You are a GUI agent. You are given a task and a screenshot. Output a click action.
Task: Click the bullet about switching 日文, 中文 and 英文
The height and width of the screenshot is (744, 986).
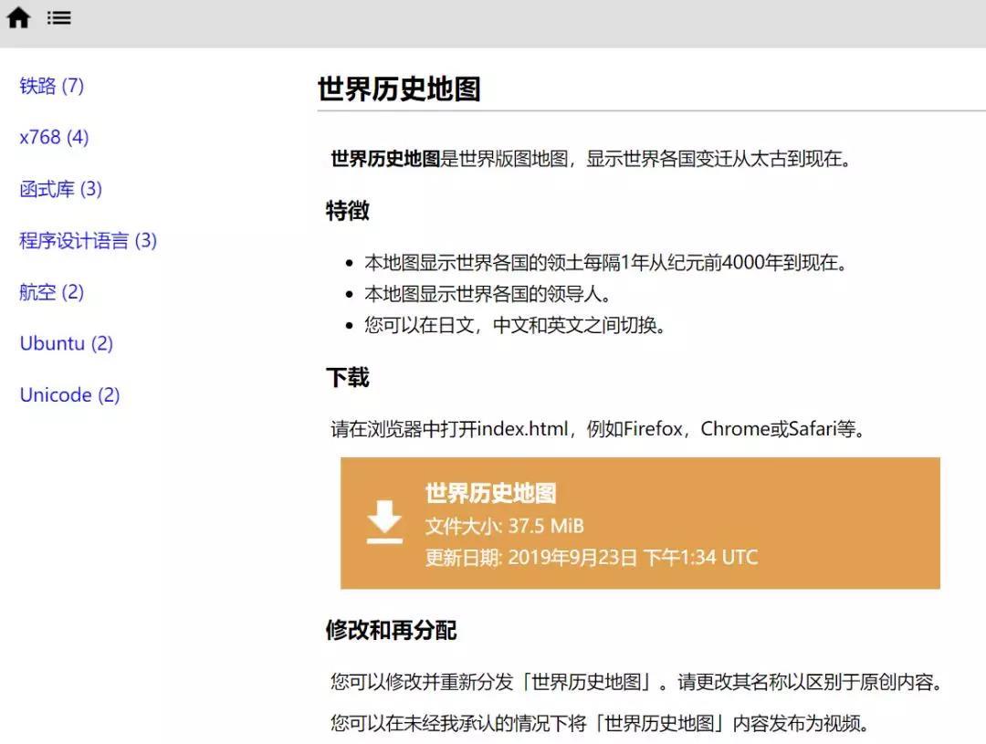(515, 325)
